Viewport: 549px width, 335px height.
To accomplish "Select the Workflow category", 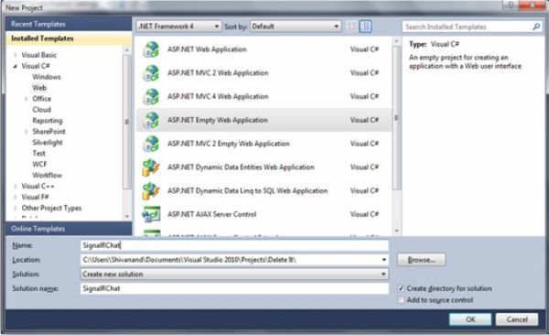I will click(x=47, y=175).
